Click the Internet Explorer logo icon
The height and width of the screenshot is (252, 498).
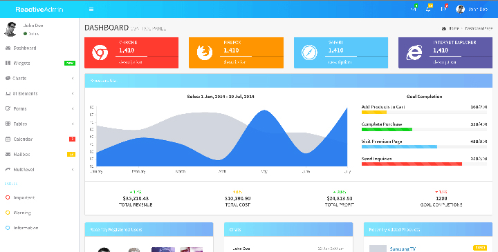point(414,52)
